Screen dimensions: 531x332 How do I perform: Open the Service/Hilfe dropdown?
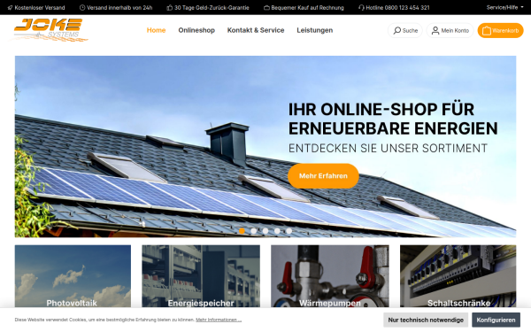(504, 7)
